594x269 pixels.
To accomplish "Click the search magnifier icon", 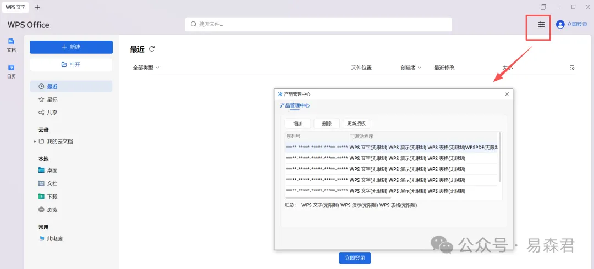I will (194, 24).
